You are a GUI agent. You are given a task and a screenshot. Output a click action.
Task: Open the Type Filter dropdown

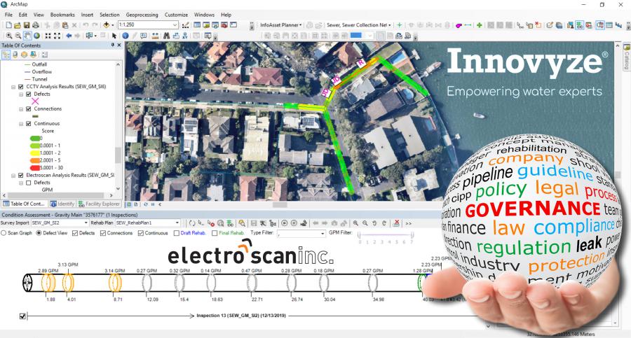[x=323, y=234]
